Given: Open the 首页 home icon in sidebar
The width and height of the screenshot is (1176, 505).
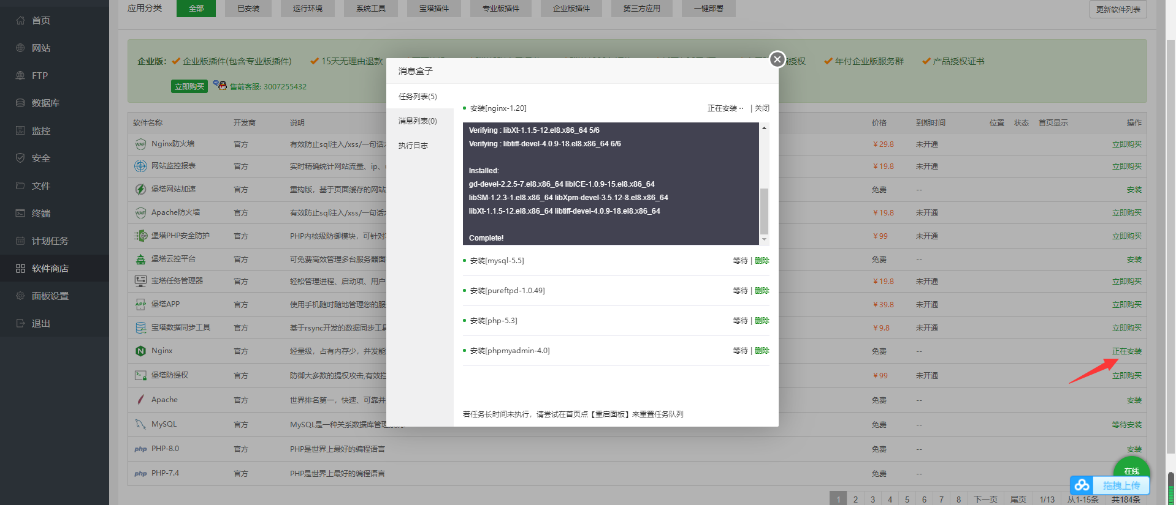Looking at the screenshot, I should (20, 20).
